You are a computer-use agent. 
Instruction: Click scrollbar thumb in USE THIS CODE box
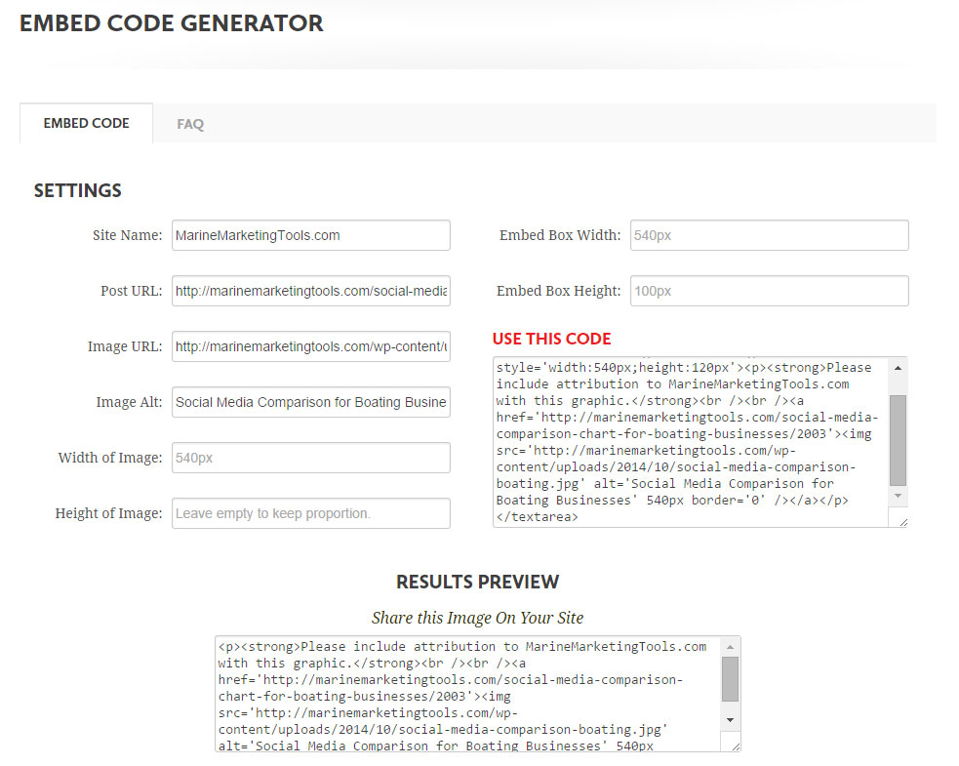(x=898, y=440)
